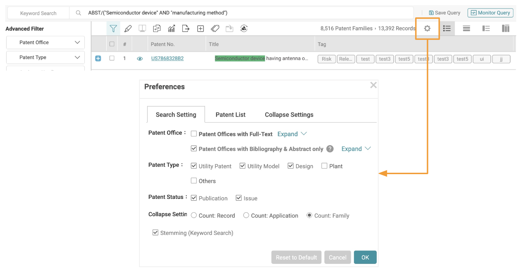Disable Stemming (Keyword Search) checkbox
This screenshot has width=524, height=272.
[x=155, y=232]
